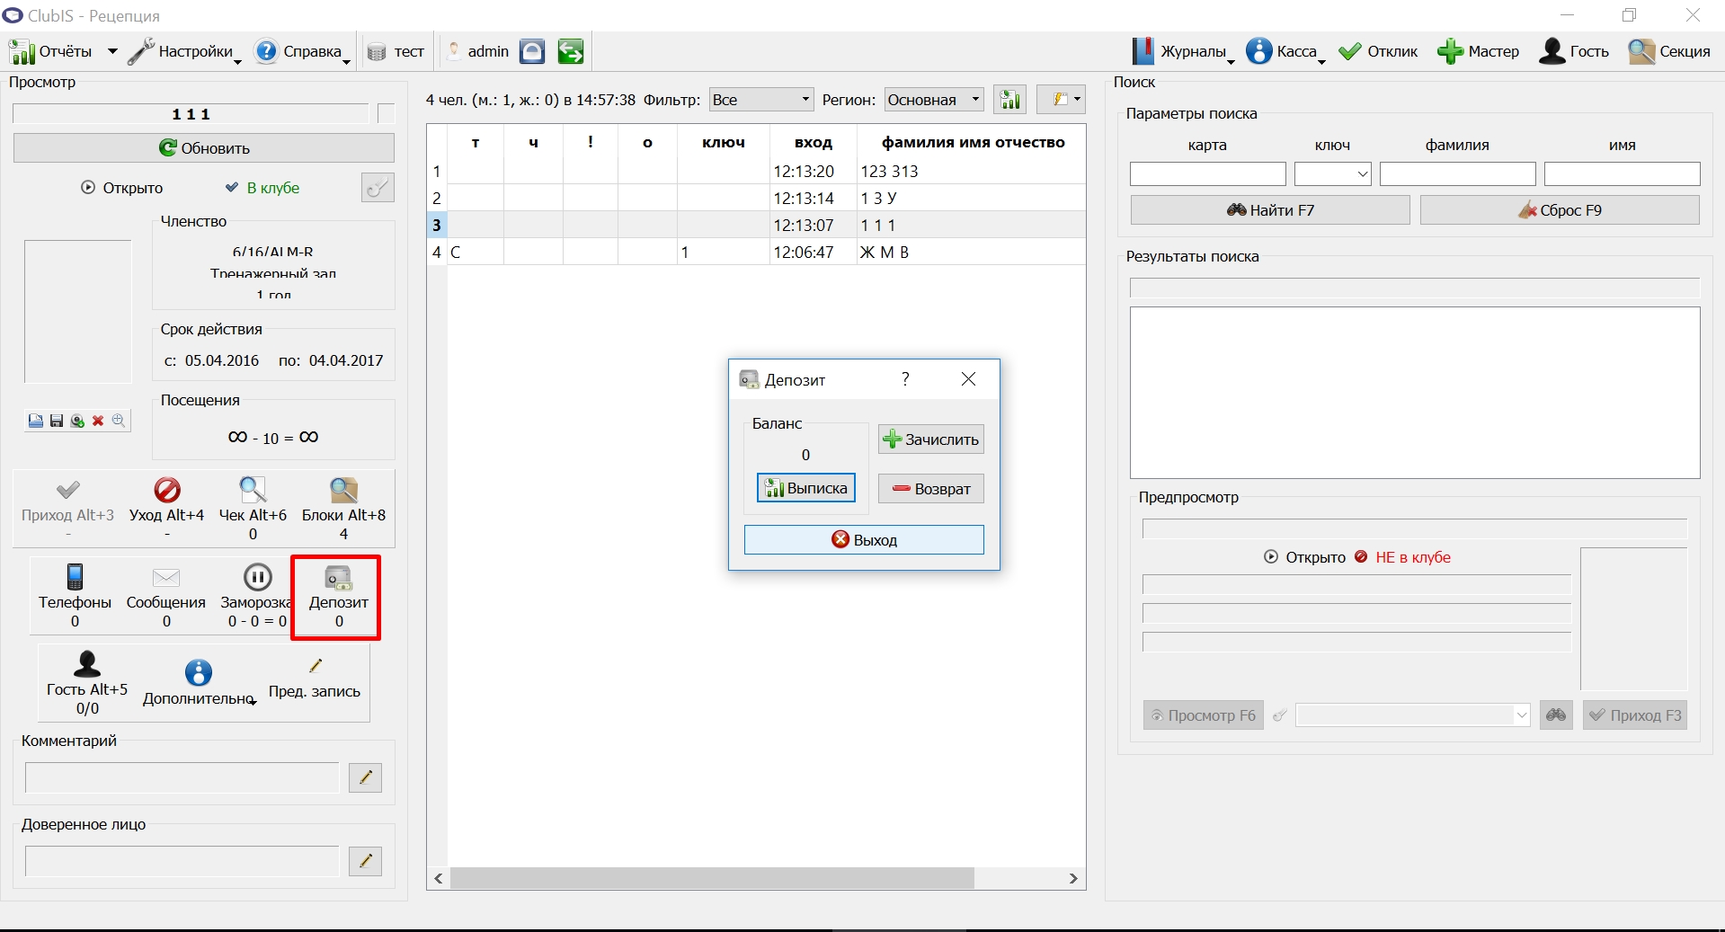Click the фамилия search input field
The width and height of the screenshot is (1725, 932).
[x=1457, y=174]
